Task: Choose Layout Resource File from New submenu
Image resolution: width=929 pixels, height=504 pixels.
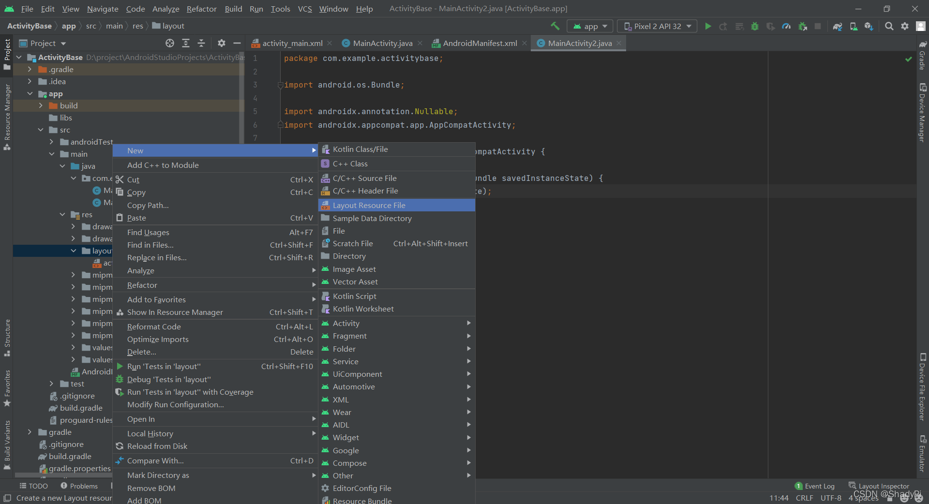Action: coord(397,205)
